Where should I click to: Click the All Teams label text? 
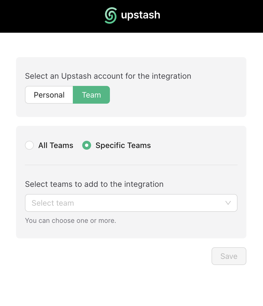tap(55, 145)
